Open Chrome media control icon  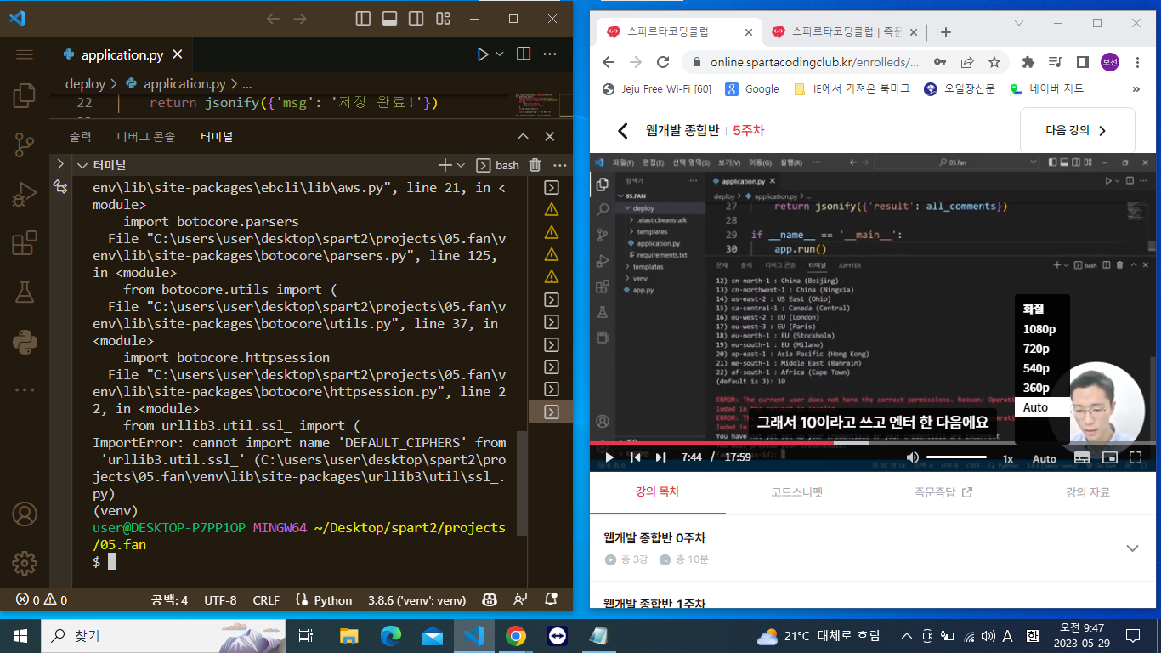(1055, 62)
